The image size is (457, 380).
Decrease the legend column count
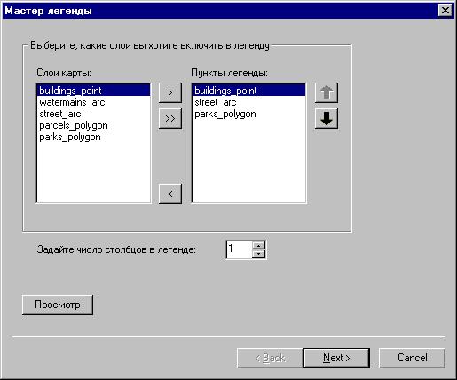[259, 254]
